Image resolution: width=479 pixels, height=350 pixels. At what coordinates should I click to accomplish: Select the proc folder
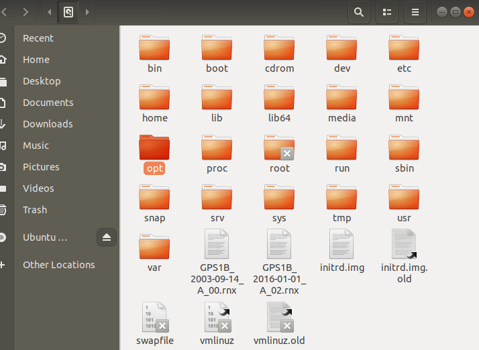pos(217,154)
